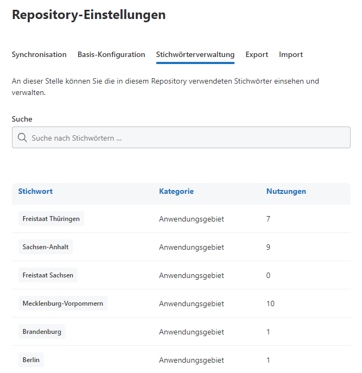Select the Stichwörterverwaltung tab

(195, 55)
